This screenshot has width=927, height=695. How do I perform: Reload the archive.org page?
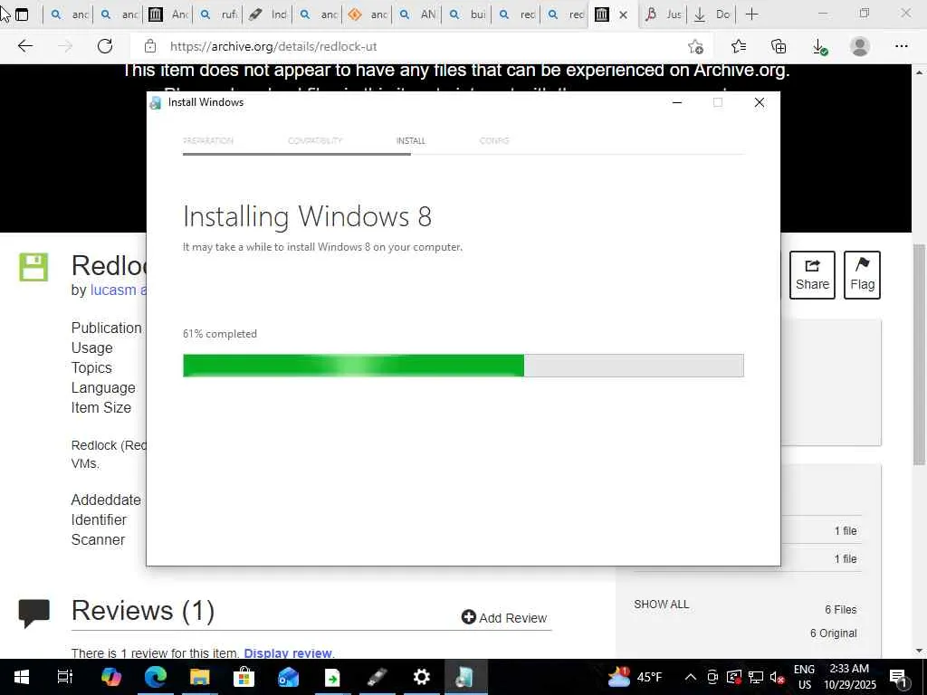pos(105,46)
